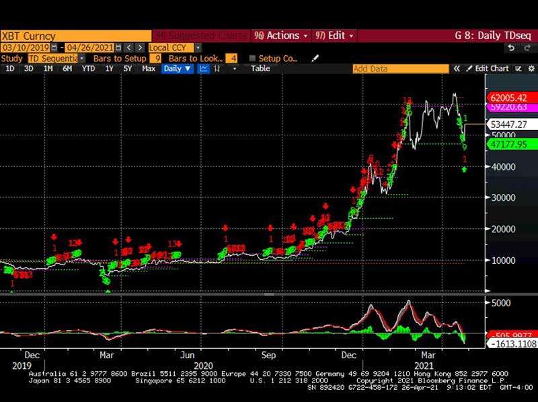Click the undo arrow icon
This screenshot has height=402, width=538.
pos(511,48)
